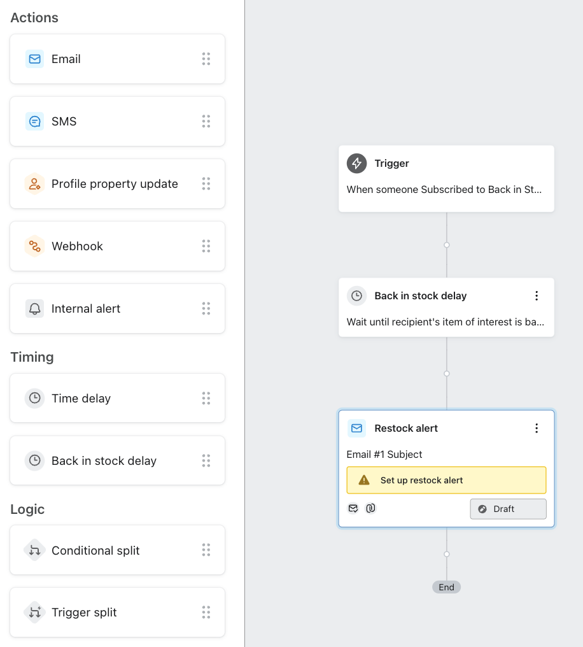The width and height of the screenshot is (583, 647).
Task: Select the Back in stock delay sidebar item
Action: [x=104, y=460]
